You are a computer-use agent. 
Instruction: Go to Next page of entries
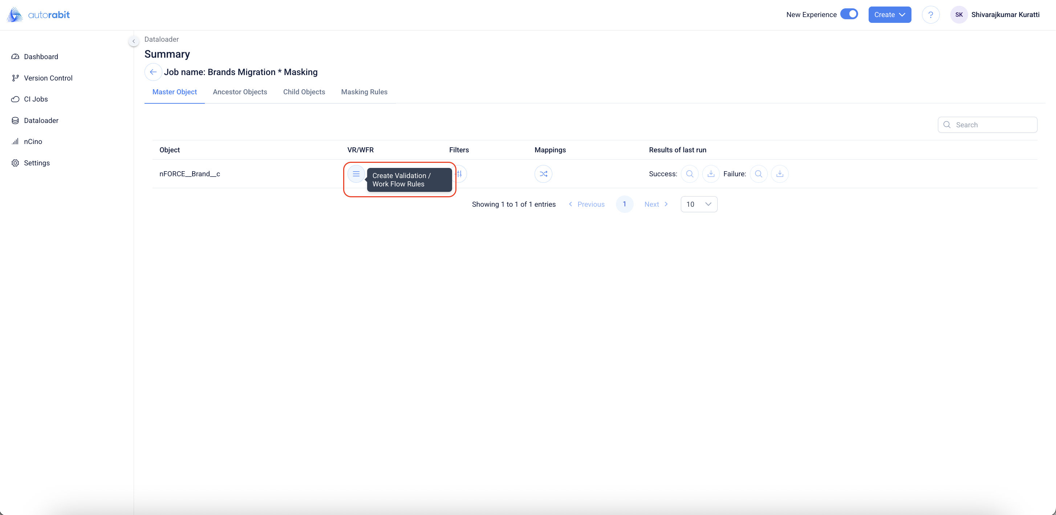656,204
